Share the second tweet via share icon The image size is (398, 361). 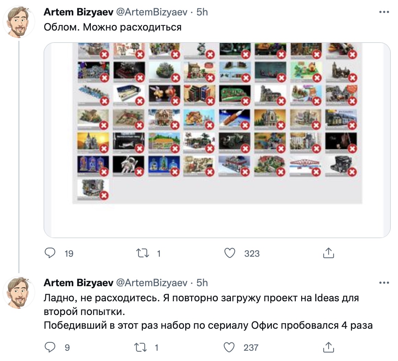click(x=328, y=347)
